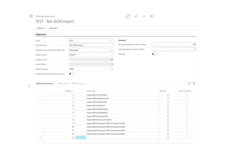This screenshot has height=156, width=234.
Task: Check Blob Wert for planzerLabel row
Action: point(168,109)
